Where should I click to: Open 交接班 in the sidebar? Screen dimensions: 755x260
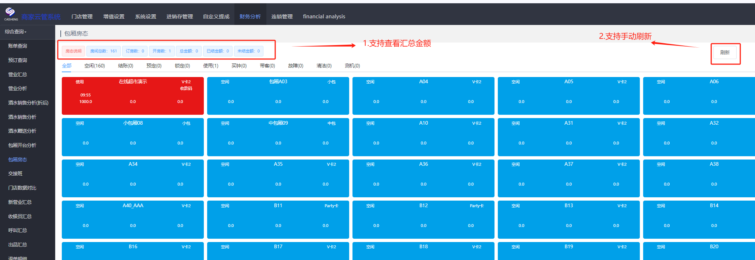pyautogui.click(x=15, y=173)
